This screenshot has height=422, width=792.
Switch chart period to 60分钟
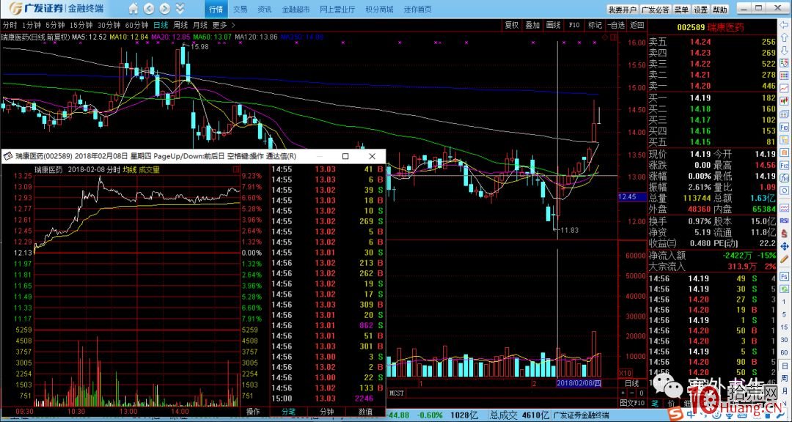coord(137,25)
